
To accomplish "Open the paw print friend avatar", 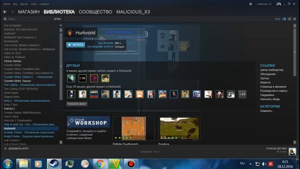I will pos(140,94).
